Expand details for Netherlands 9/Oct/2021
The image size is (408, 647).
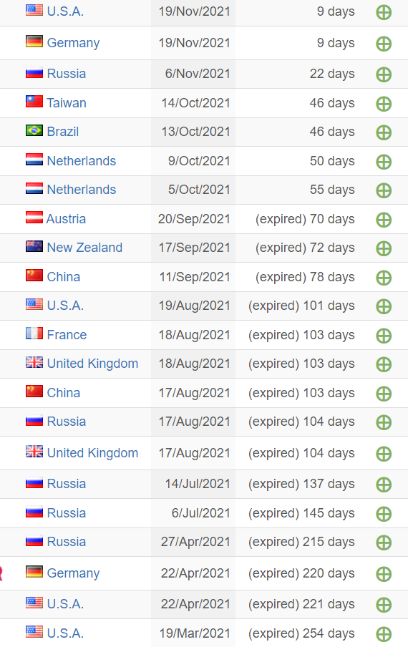pyautogui.click(x=384, y=162)
